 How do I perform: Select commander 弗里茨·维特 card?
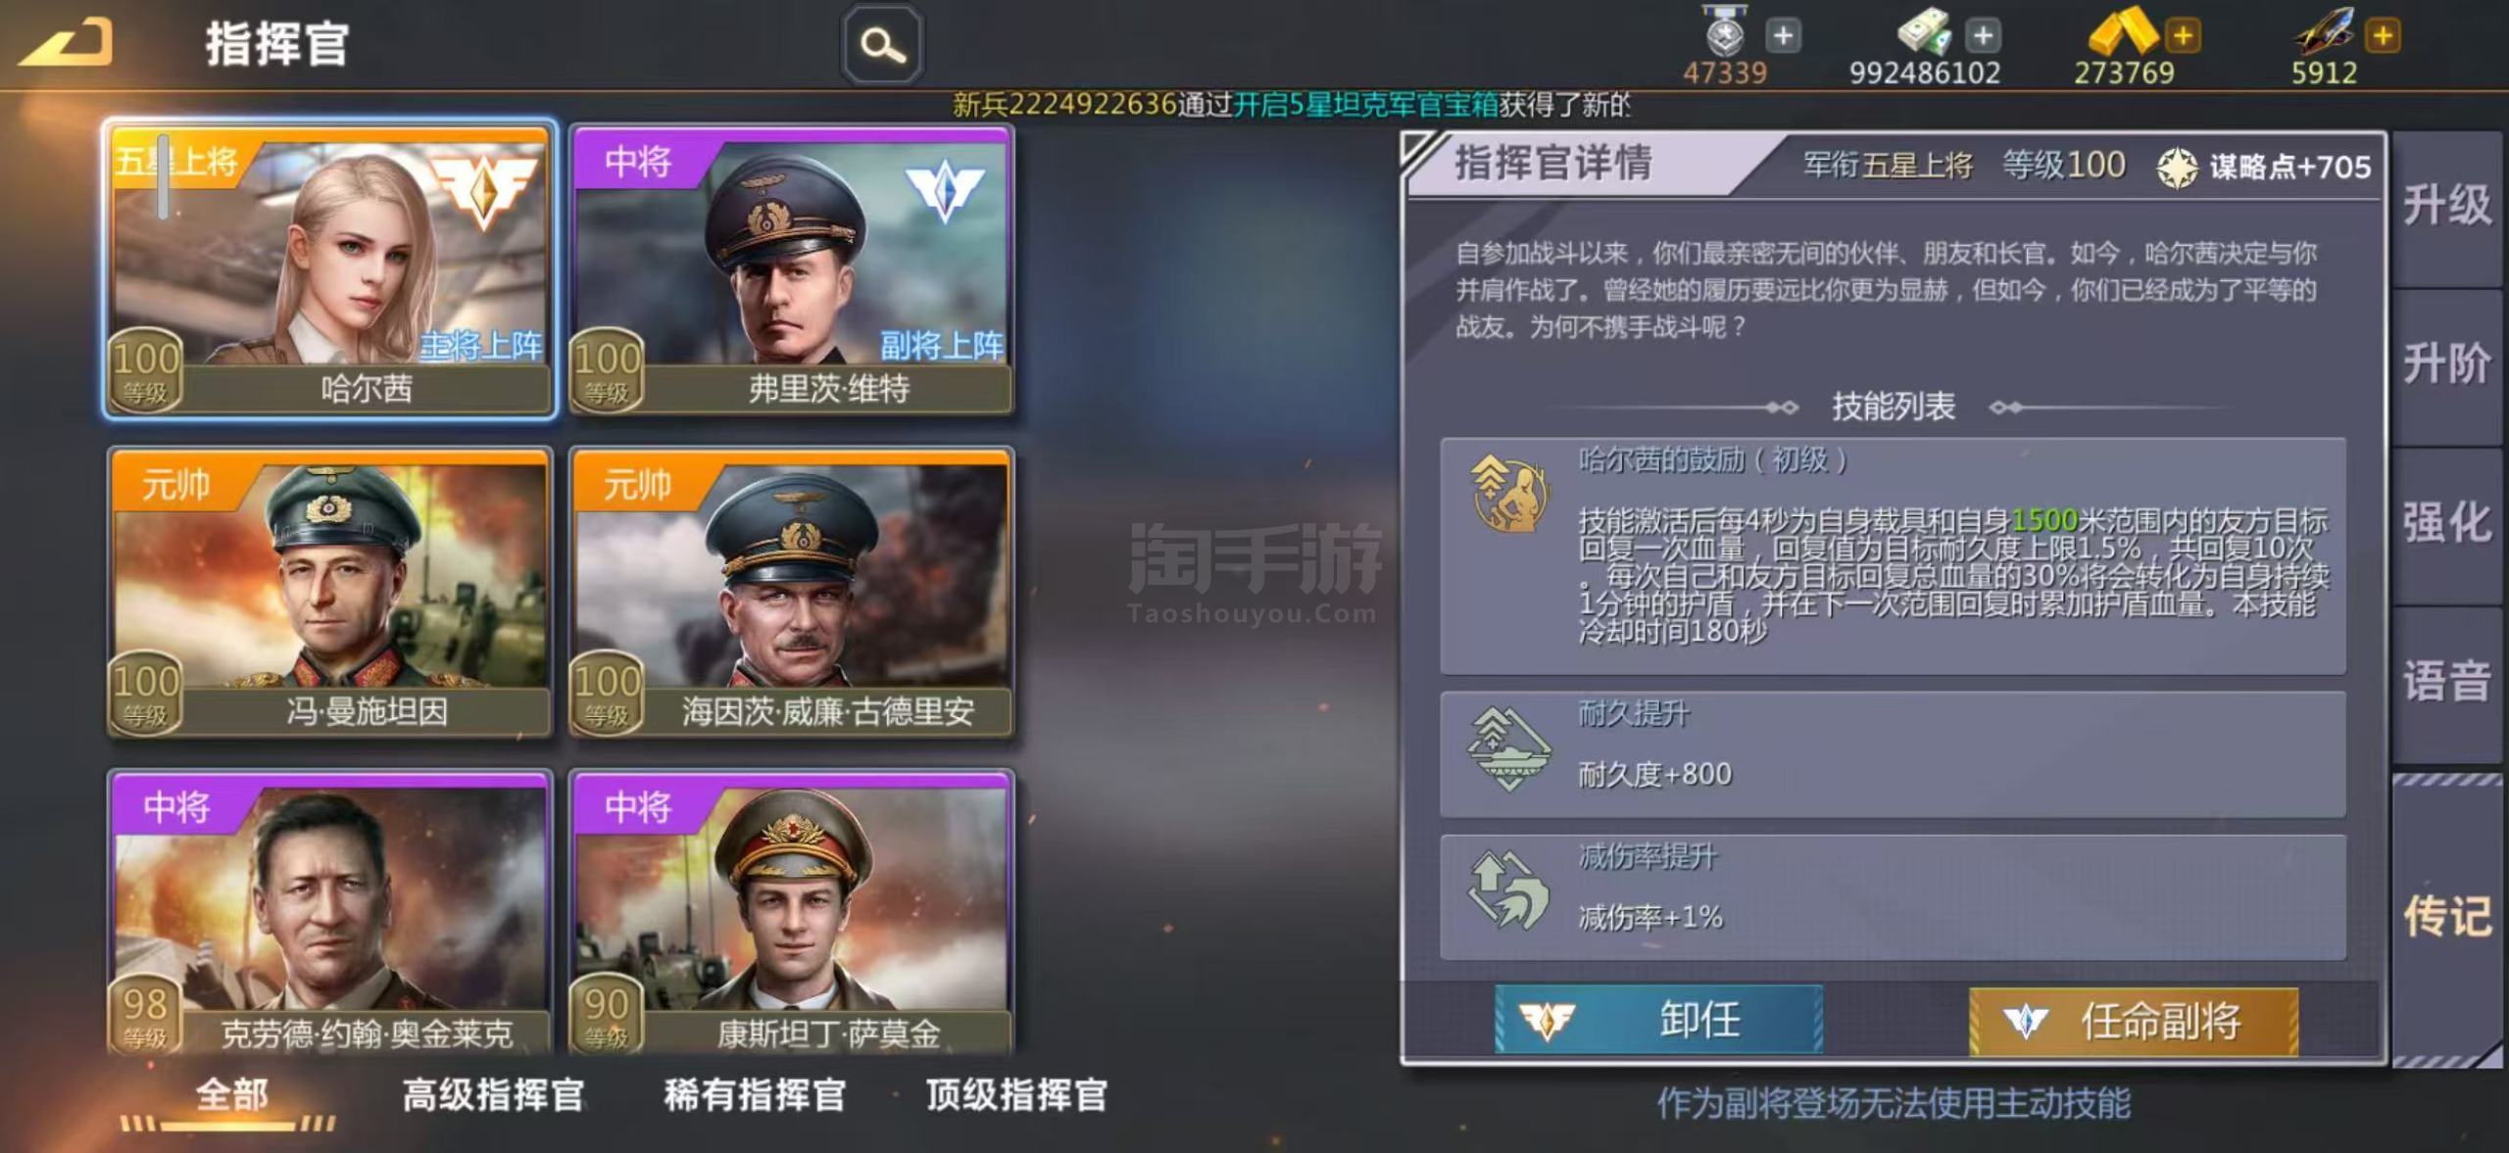[x=792, y=270]
